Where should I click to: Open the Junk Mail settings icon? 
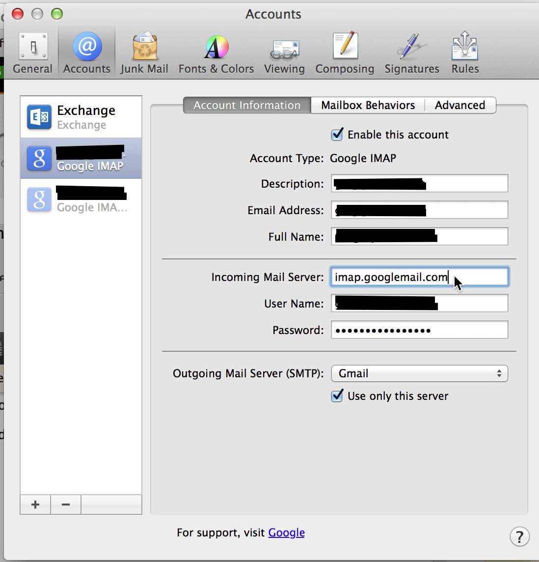coord(144,51)
